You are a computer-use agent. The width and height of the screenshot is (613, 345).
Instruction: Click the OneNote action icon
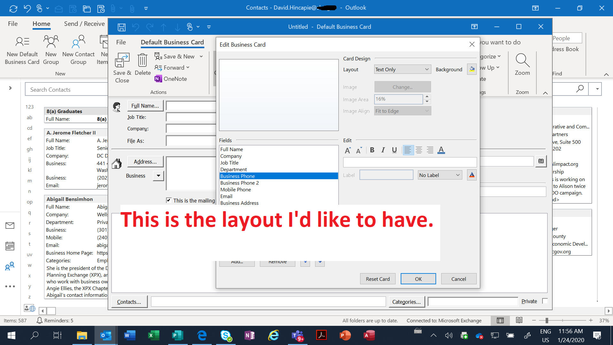tap(158, 79)
